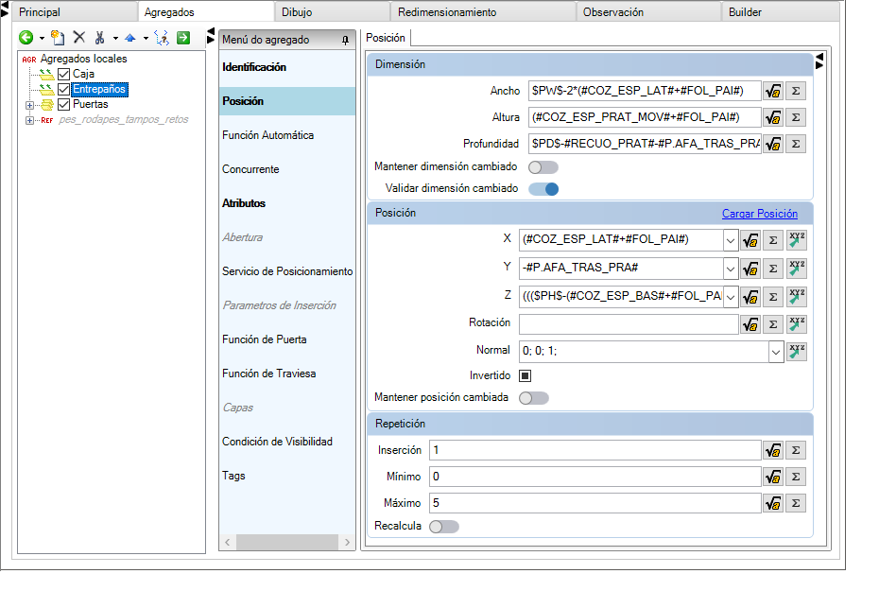Viewport: 879px width, 591px height.
Task: Open dropdown arrow beside back button
Action: [x=42, y=38]
